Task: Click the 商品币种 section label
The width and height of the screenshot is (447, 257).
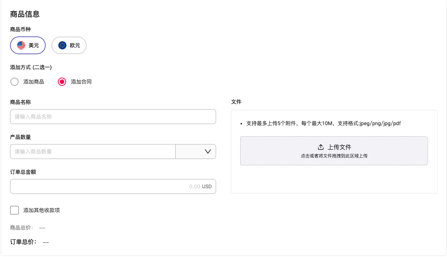Action: click(20, 29)
